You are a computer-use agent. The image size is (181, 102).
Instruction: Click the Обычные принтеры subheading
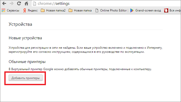pos(27,62)
